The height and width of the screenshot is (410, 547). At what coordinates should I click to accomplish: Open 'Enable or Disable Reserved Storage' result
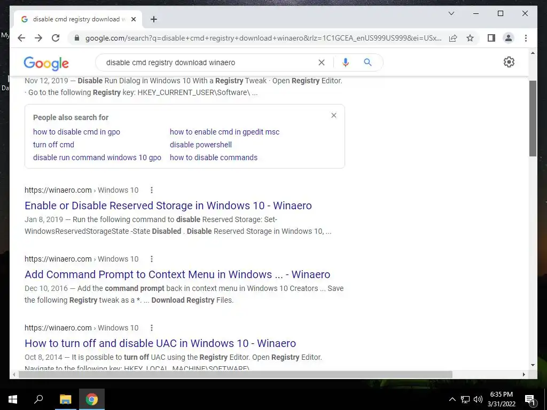168,206
